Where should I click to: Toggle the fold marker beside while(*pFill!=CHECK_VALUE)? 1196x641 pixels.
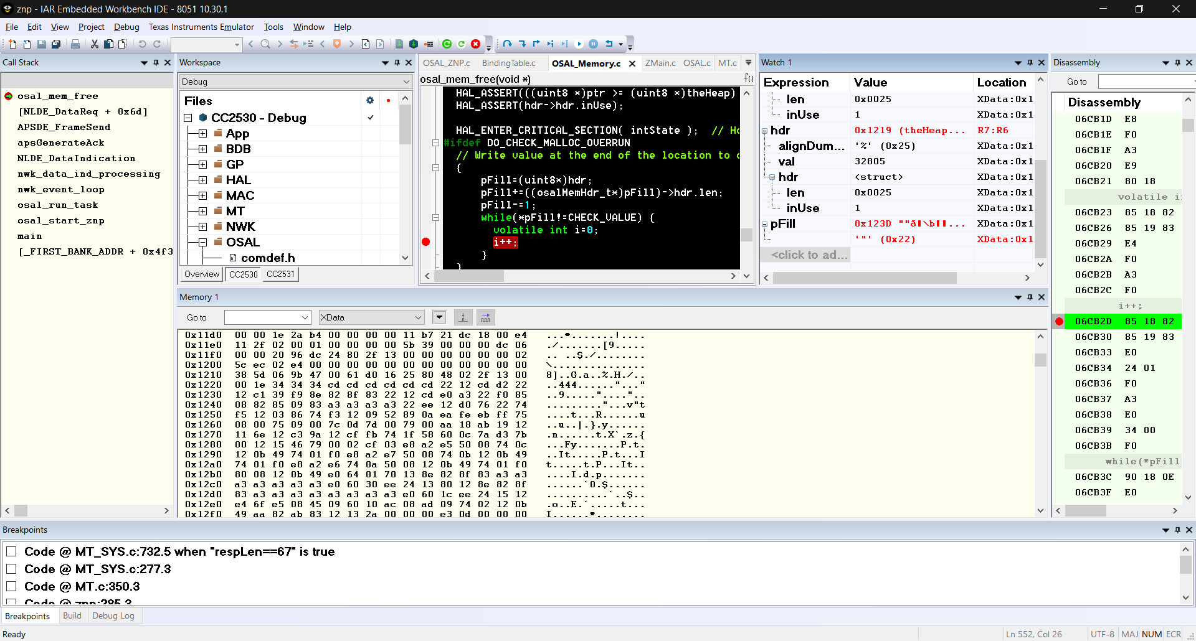tap(435, 217)
